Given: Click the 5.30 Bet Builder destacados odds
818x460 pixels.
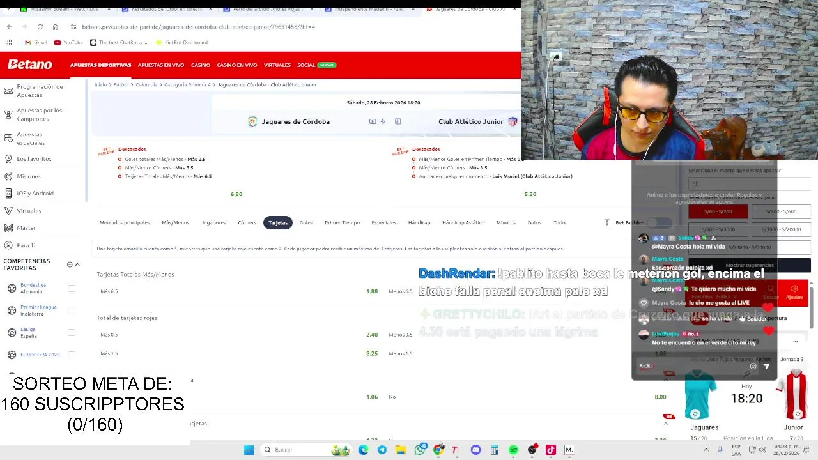Looking at the screenshot, I should point(530,194).
